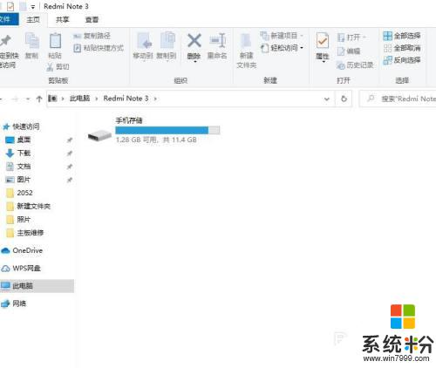Viewport: 436px width, 368px height.
Task: Switch to the View (查看) ribbon tab
Action: [92, 20]
